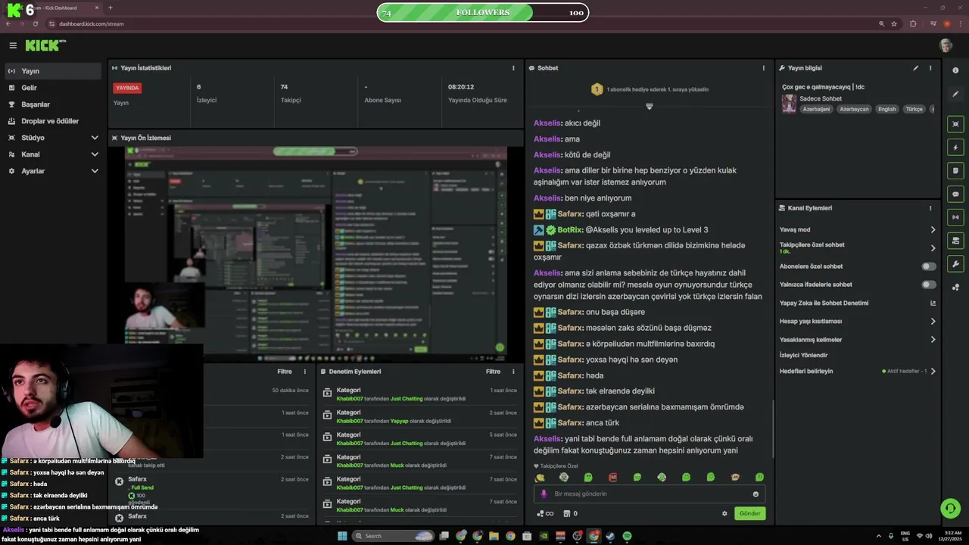
Task: Open the Windows Start menu
Action: coord(341,536)
